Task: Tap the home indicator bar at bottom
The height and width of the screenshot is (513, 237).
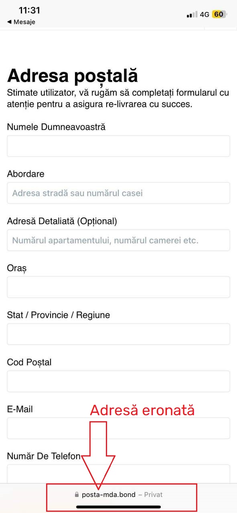Action: pos(118,507)
